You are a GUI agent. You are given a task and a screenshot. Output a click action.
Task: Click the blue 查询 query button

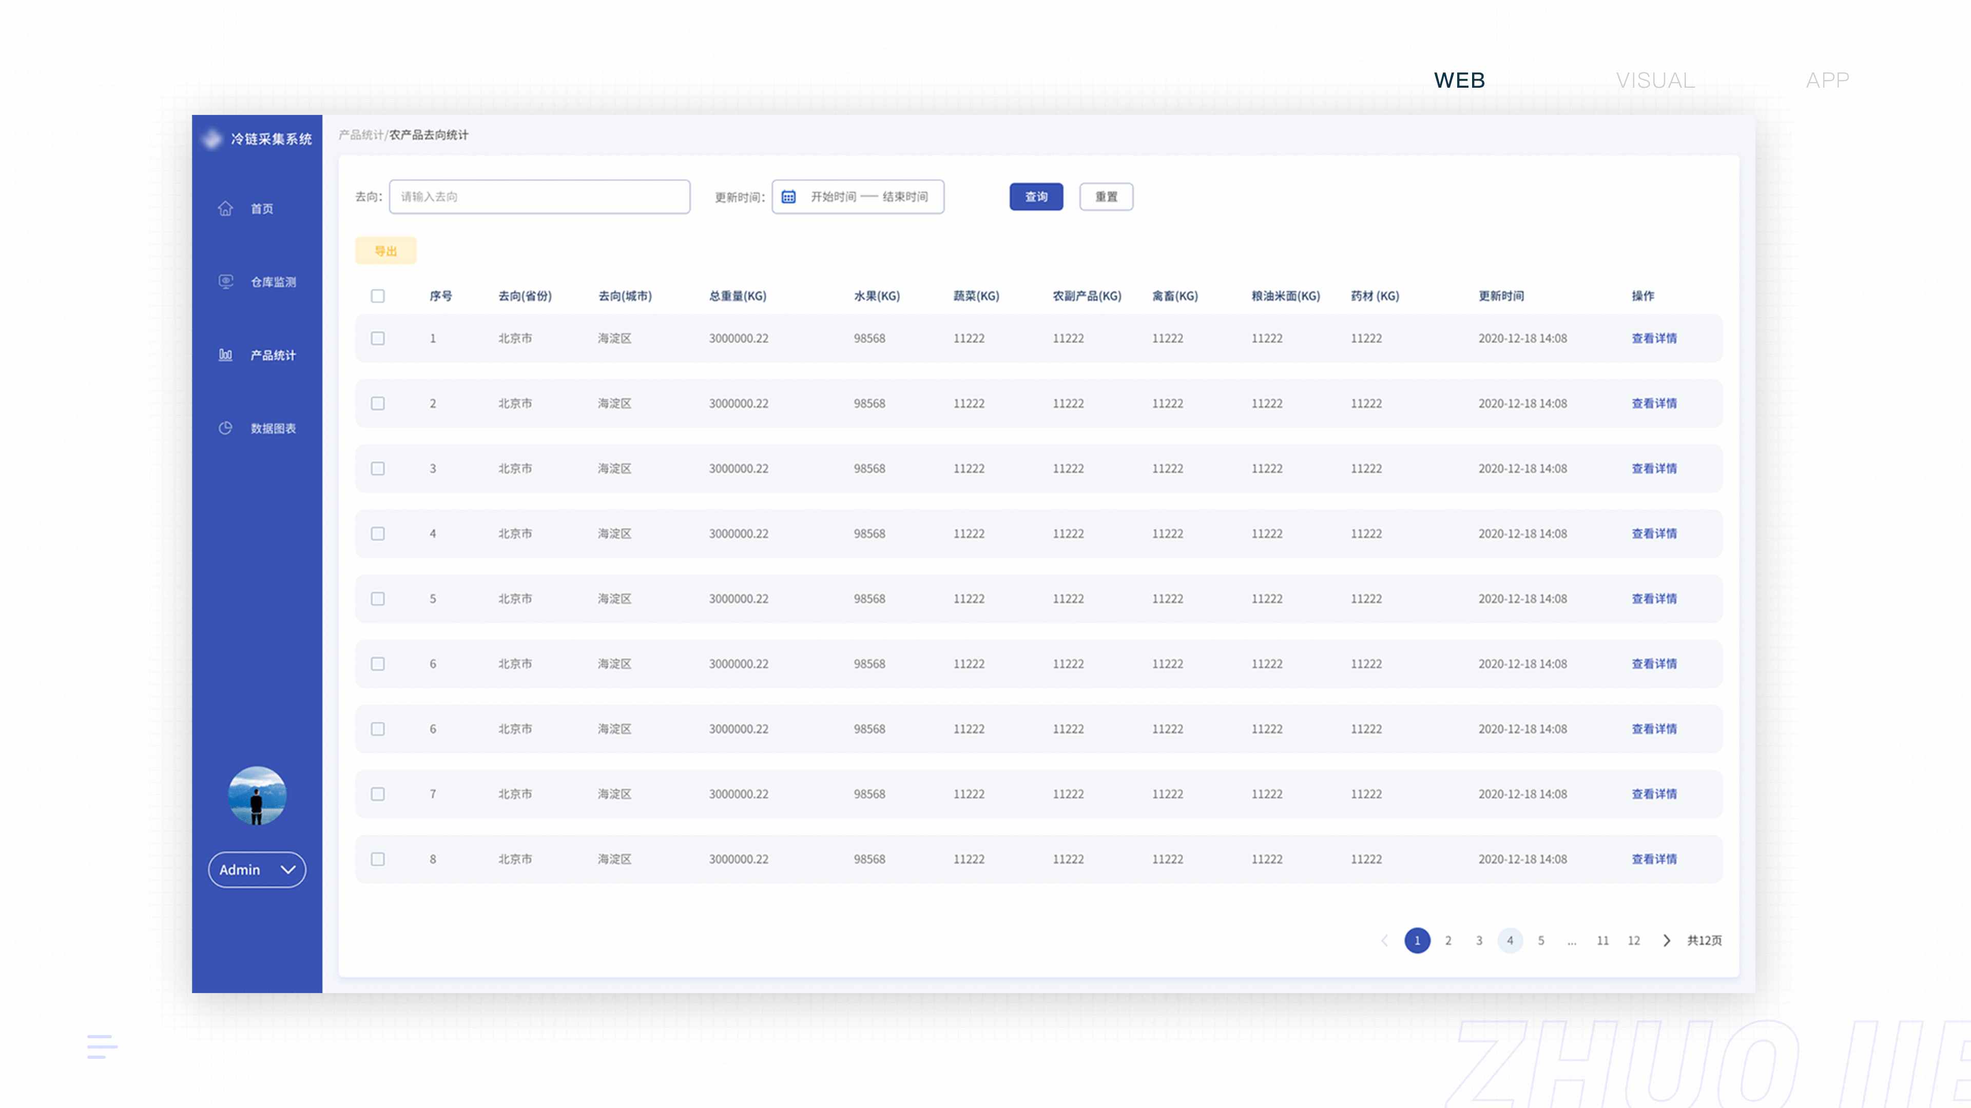(1036, 196)
